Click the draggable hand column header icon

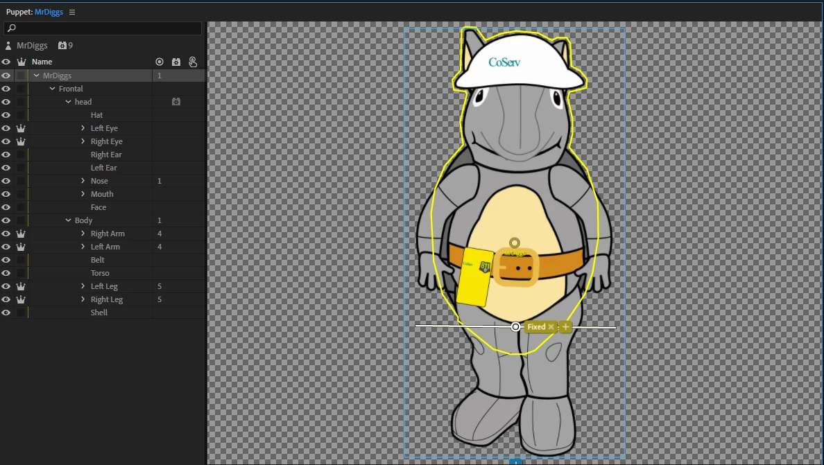coord(193,62)
